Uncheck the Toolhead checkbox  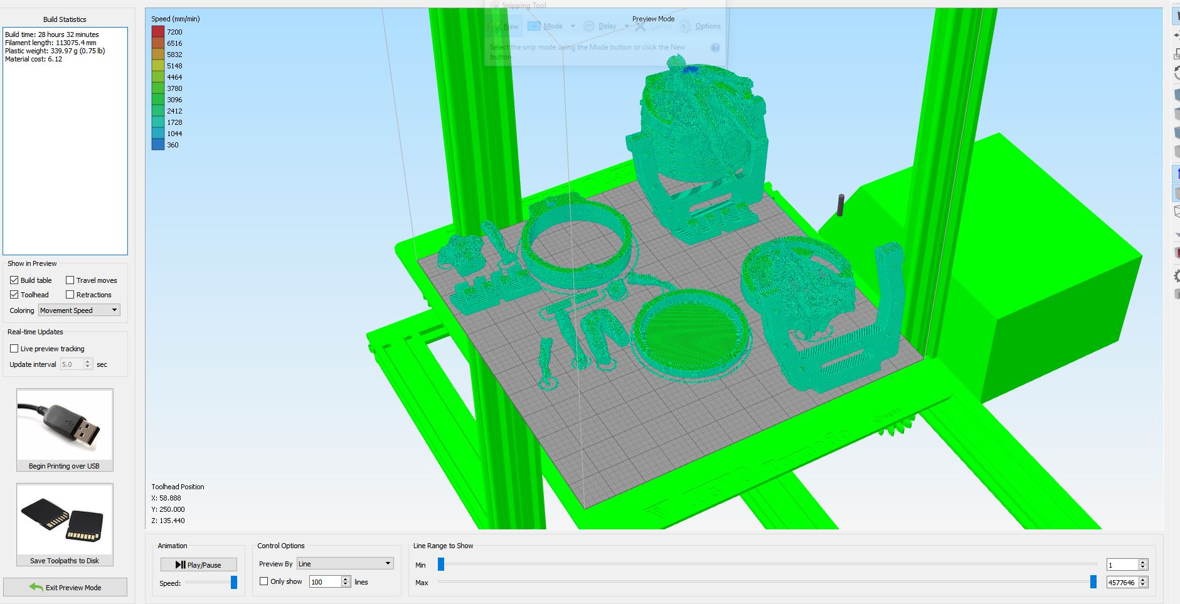(x=14, y=295)
